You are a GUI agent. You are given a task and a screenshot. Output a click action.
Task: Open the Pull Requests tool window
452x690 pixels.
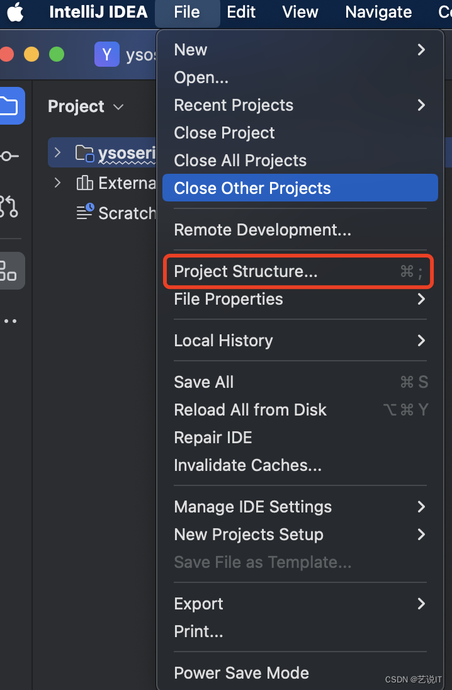tap(8, 206)
